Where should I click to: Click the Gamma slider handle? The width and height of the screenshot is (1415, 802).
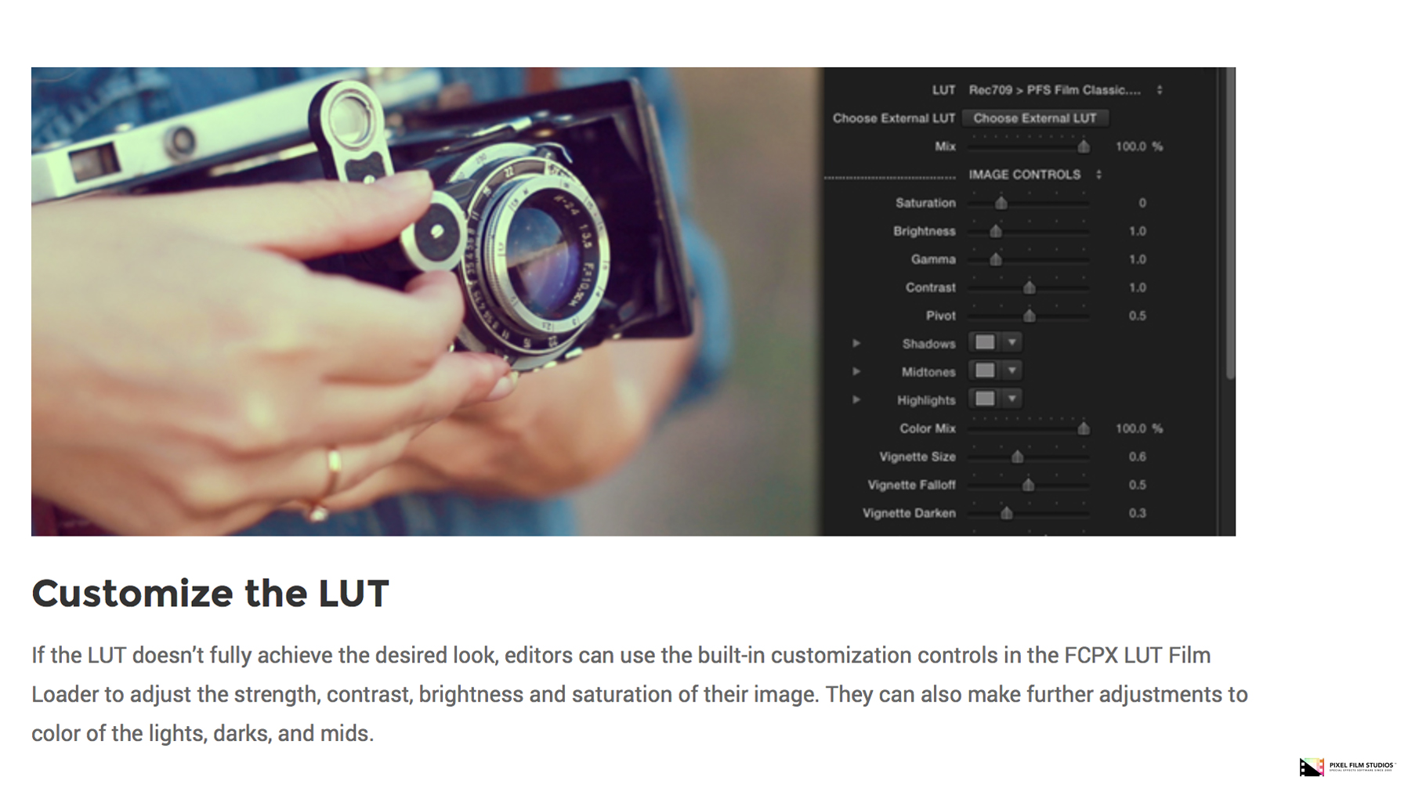coord(995,259)
